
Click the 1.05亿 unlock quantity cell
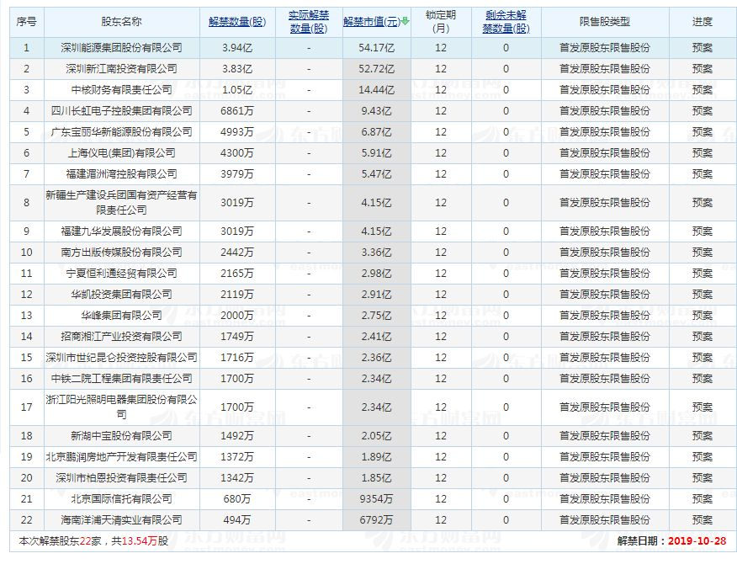click(237, 90)
